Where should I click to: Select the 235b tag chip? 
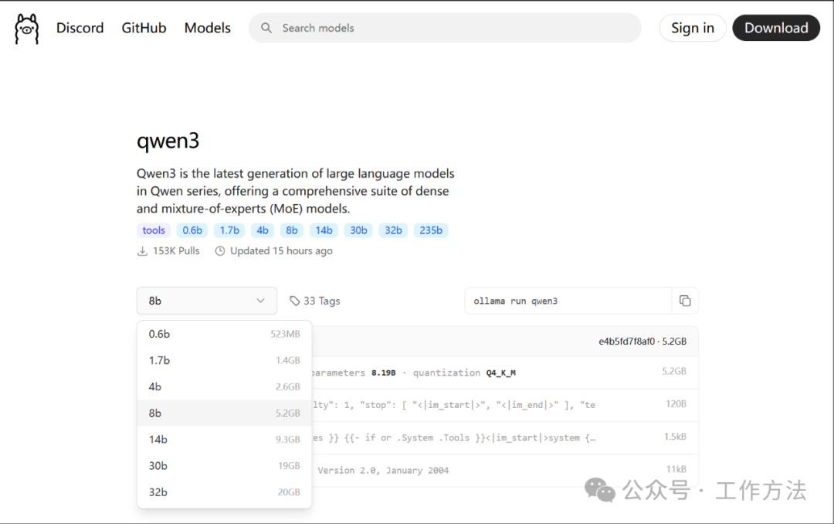point(431,230)
